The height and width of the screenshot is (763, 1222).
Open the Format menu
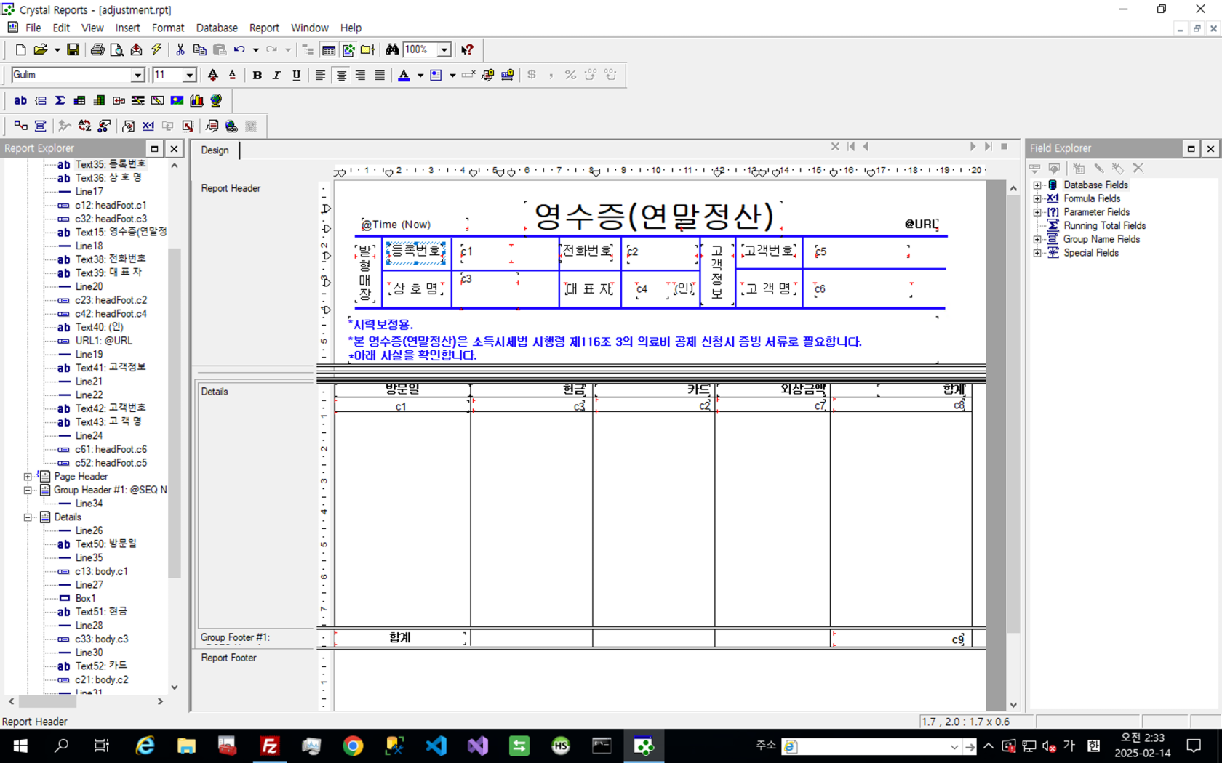(168, 28)
